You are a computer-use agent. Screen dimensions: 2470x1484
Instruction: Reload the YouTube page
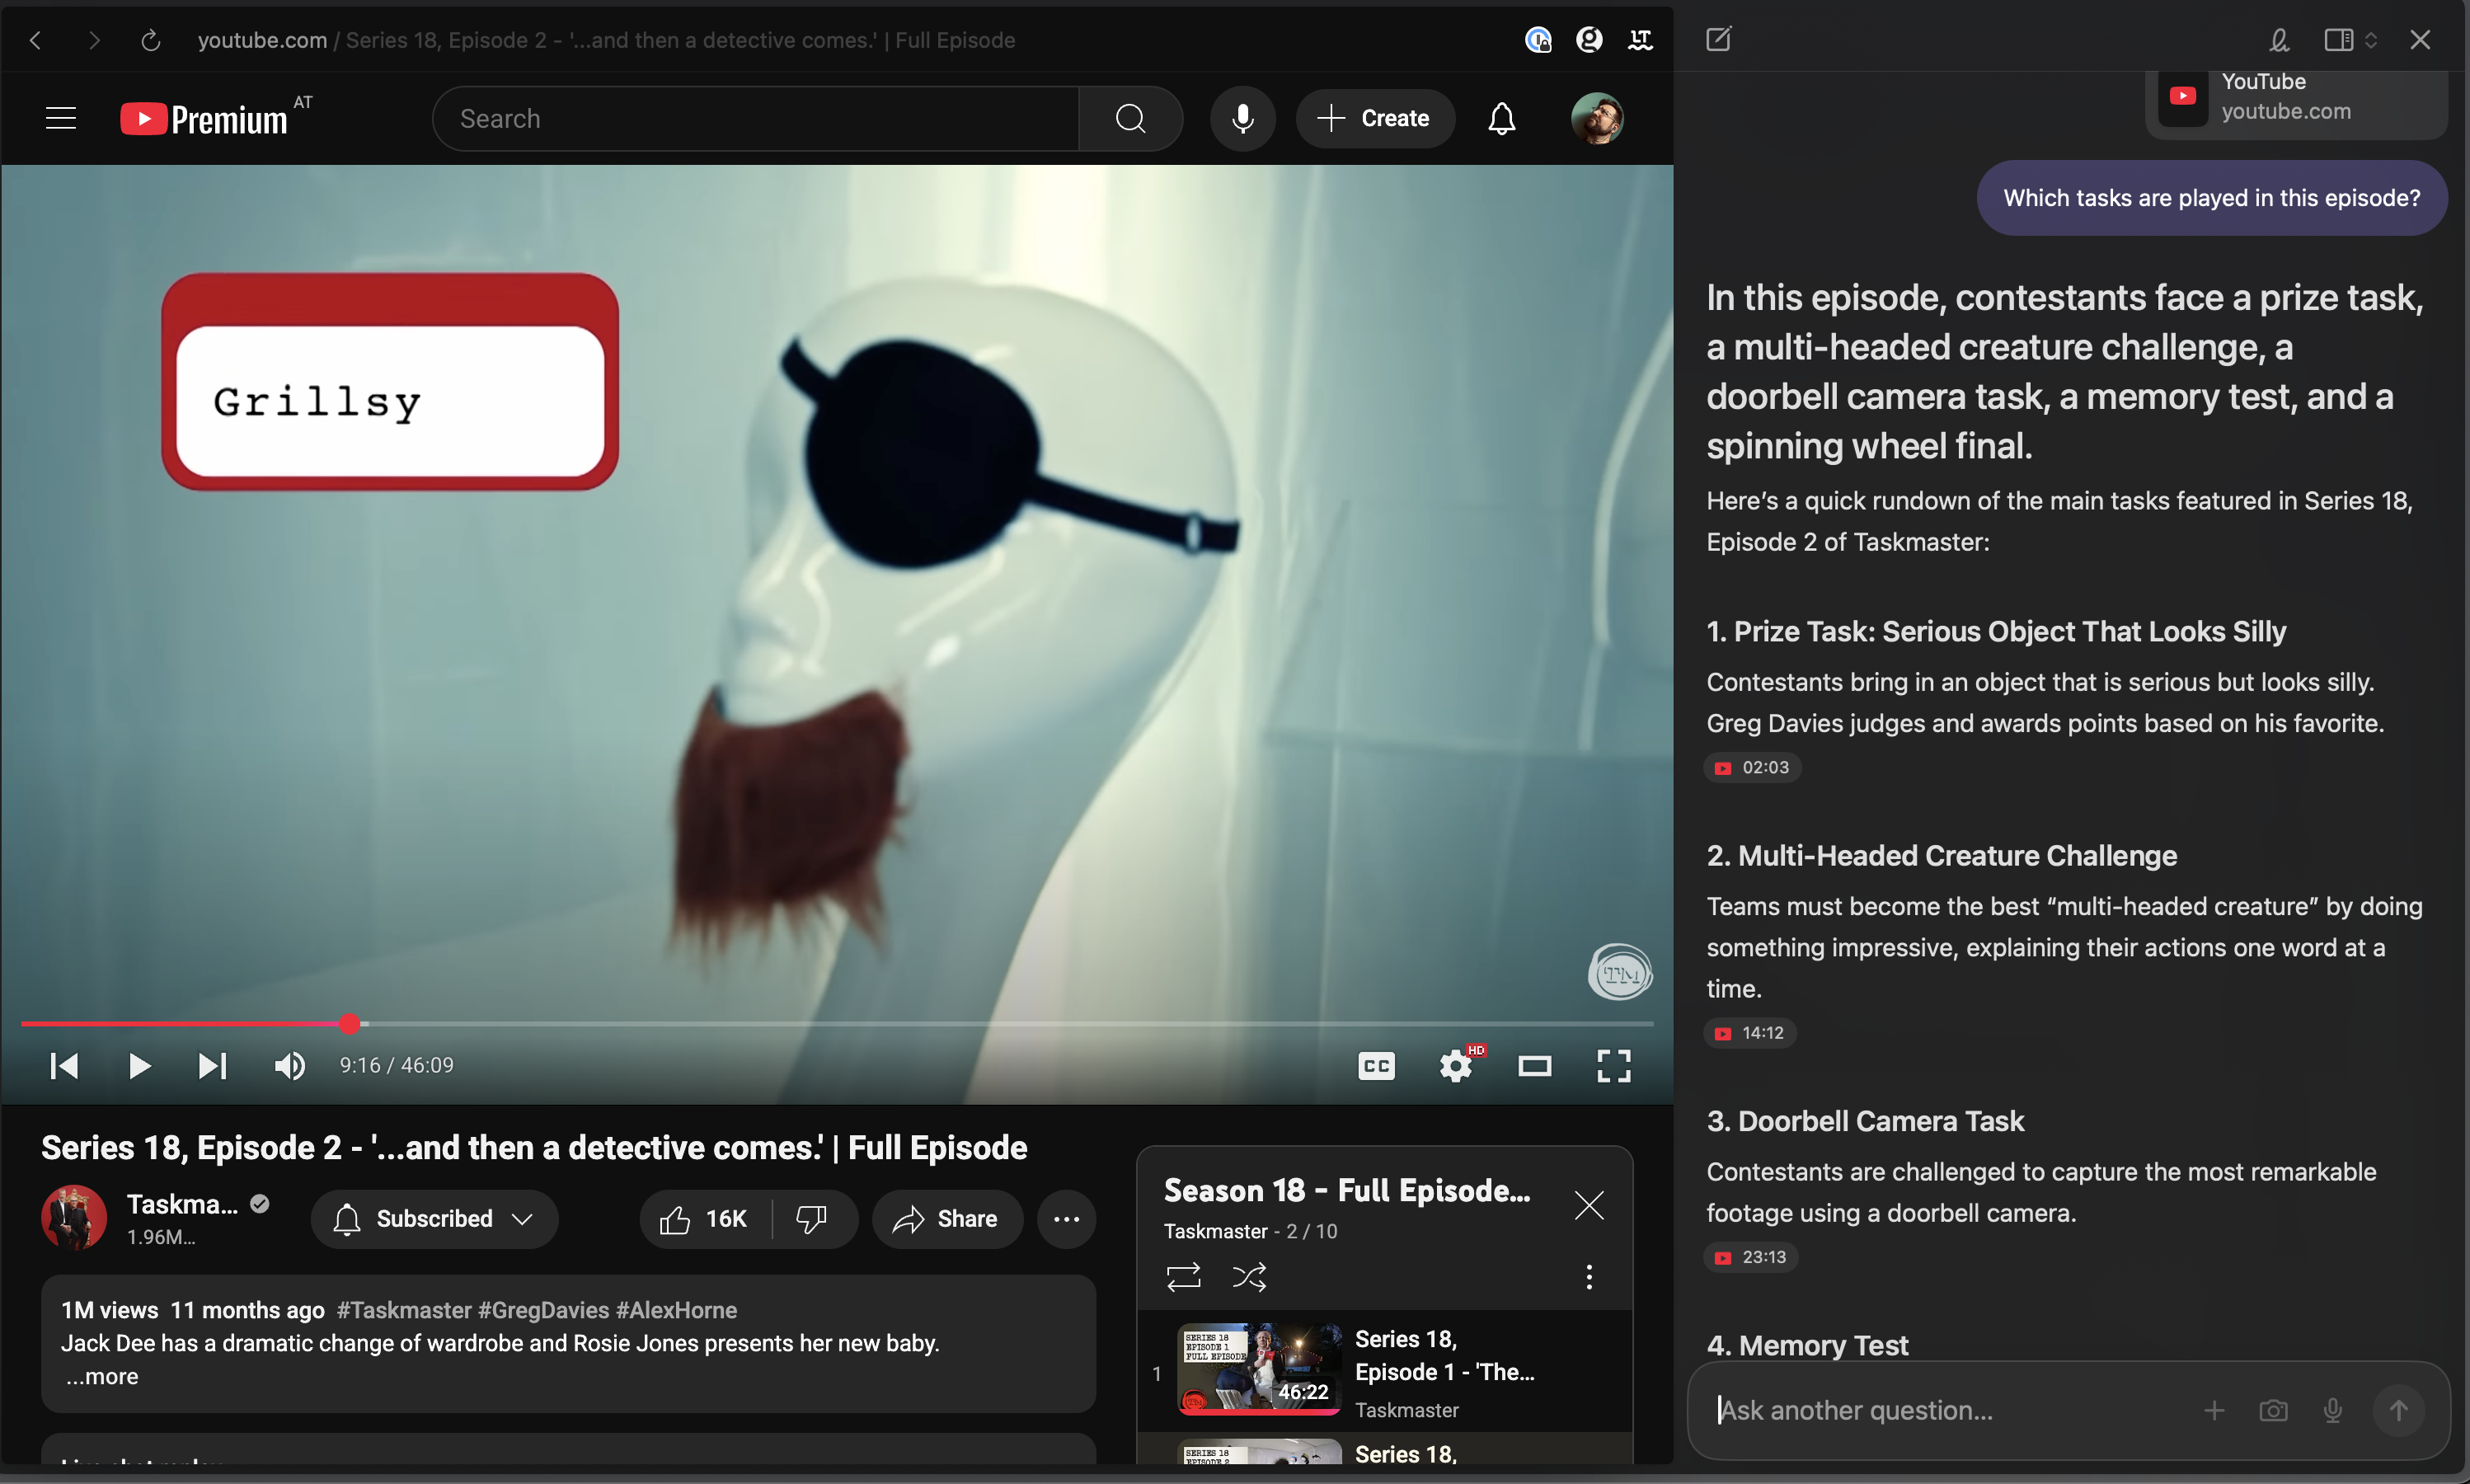click(x=151, y=40)
